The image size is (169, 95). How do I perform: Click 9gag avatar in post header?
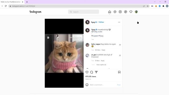[x=87, y=22]
